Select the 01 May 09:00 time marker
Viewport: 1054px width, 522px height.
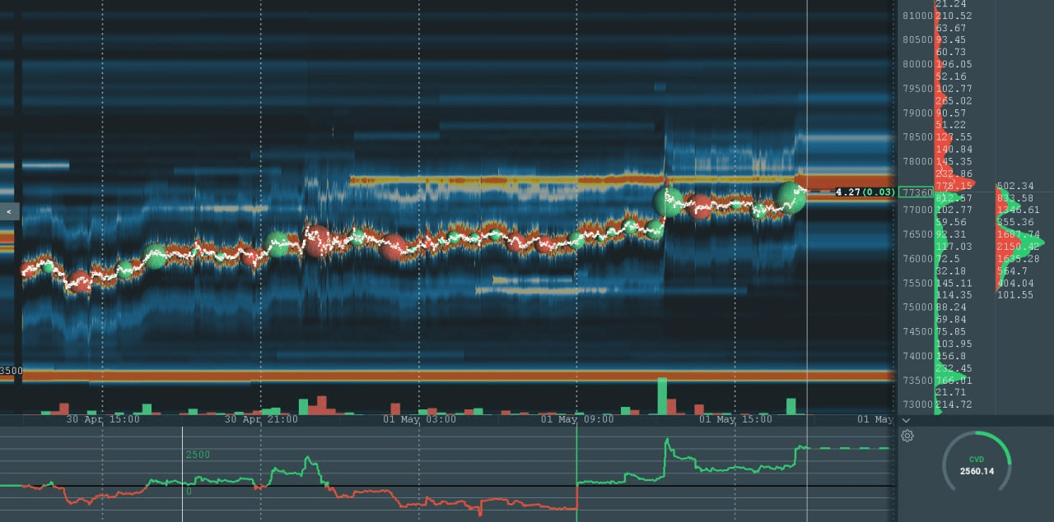(x=577, y=419)
